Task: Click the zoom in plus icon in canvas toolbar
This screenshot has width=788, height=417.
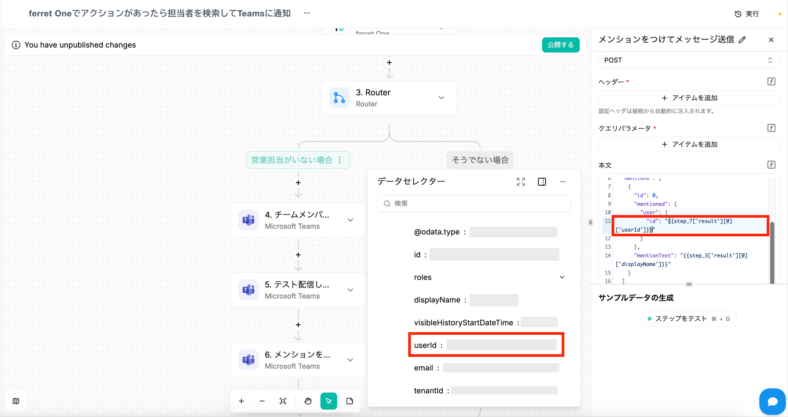Action: (241, 401)
